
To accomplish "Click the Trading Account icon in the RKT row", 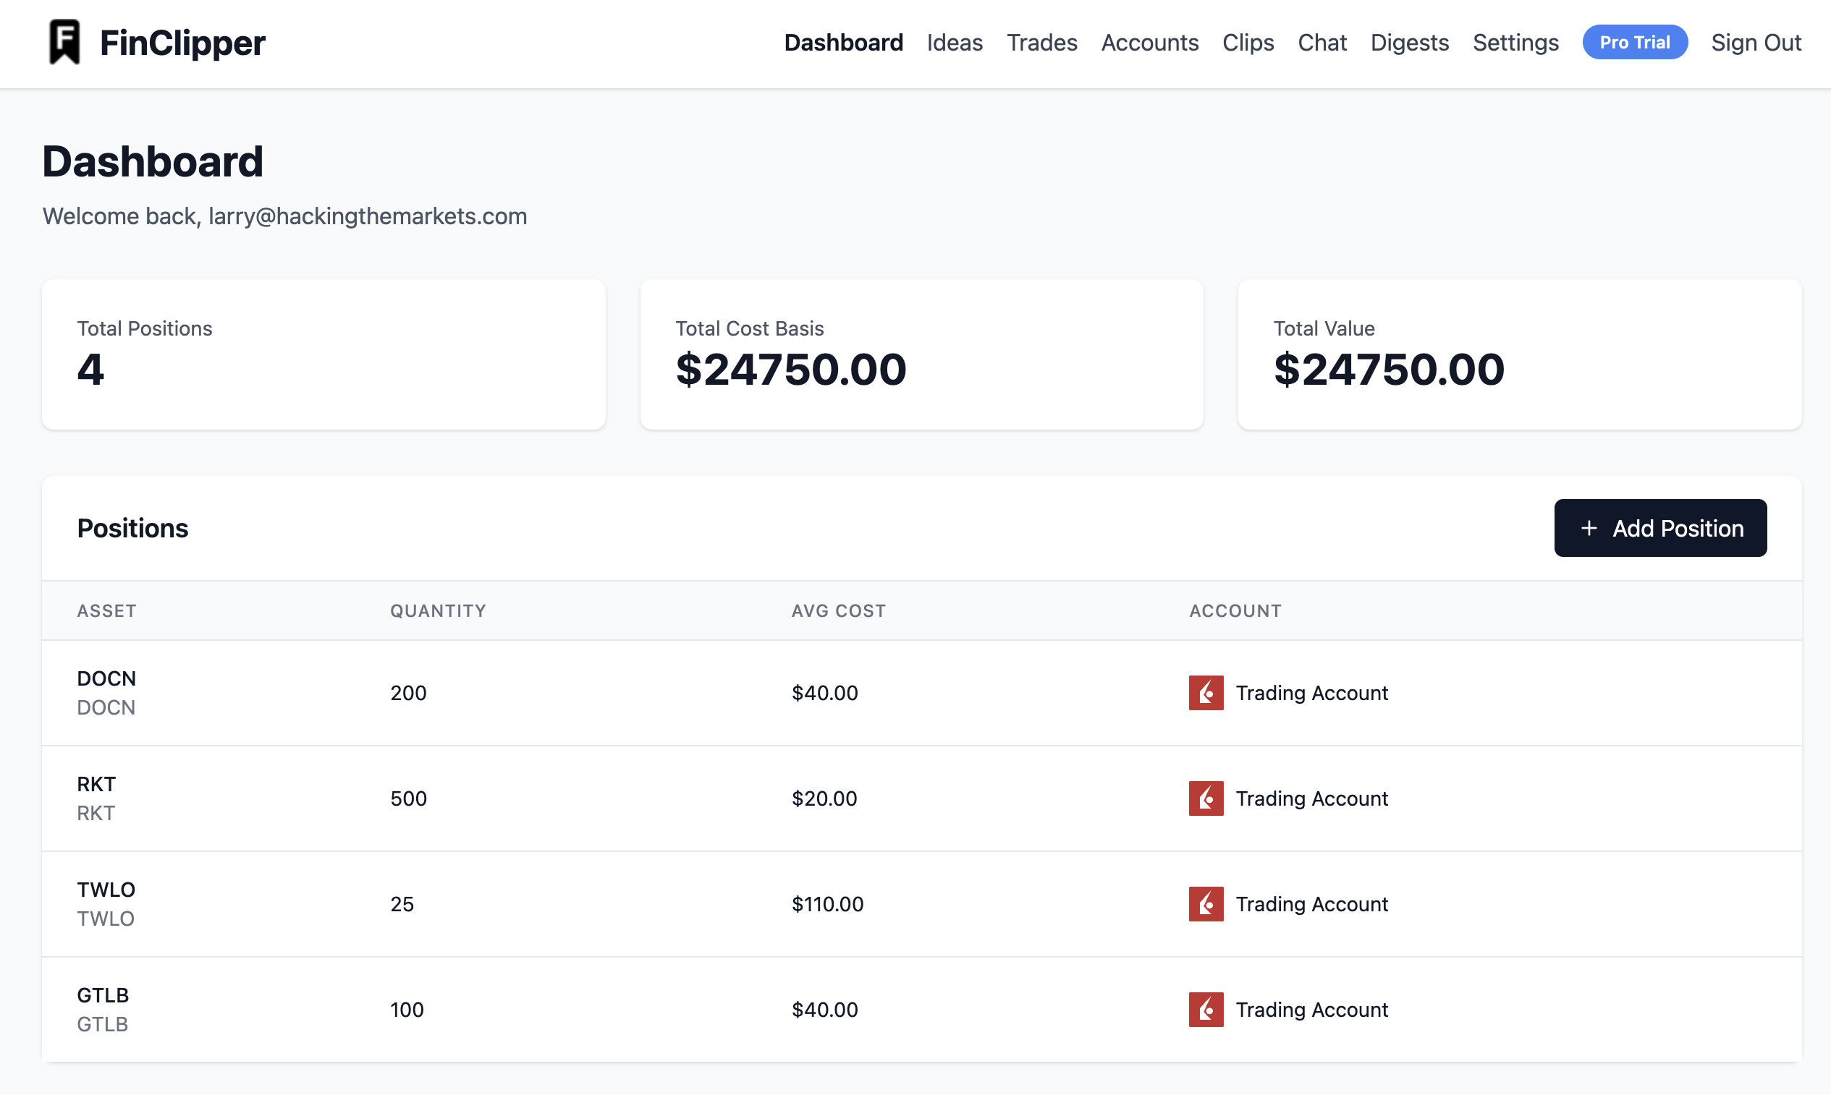I will click(1206, 798).
